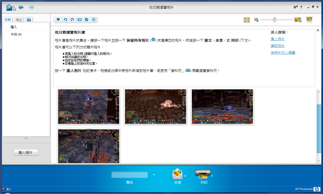
Task: Click the 登入 sign-in text in status bar
Action: [9, 189]
